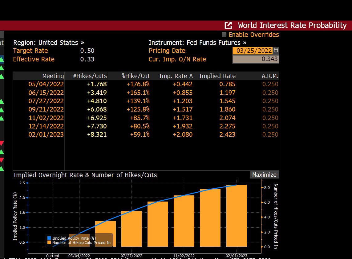
Task: Select the 09/21/2022 meeting date
Action: coord(46,109)
